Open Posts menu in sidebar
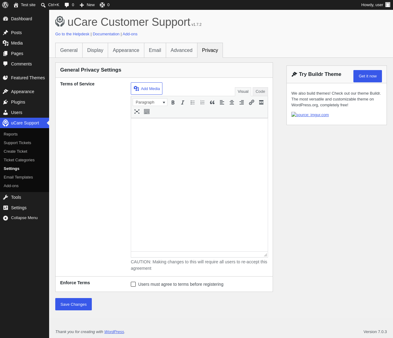393x338 pixels. [25, 33]
